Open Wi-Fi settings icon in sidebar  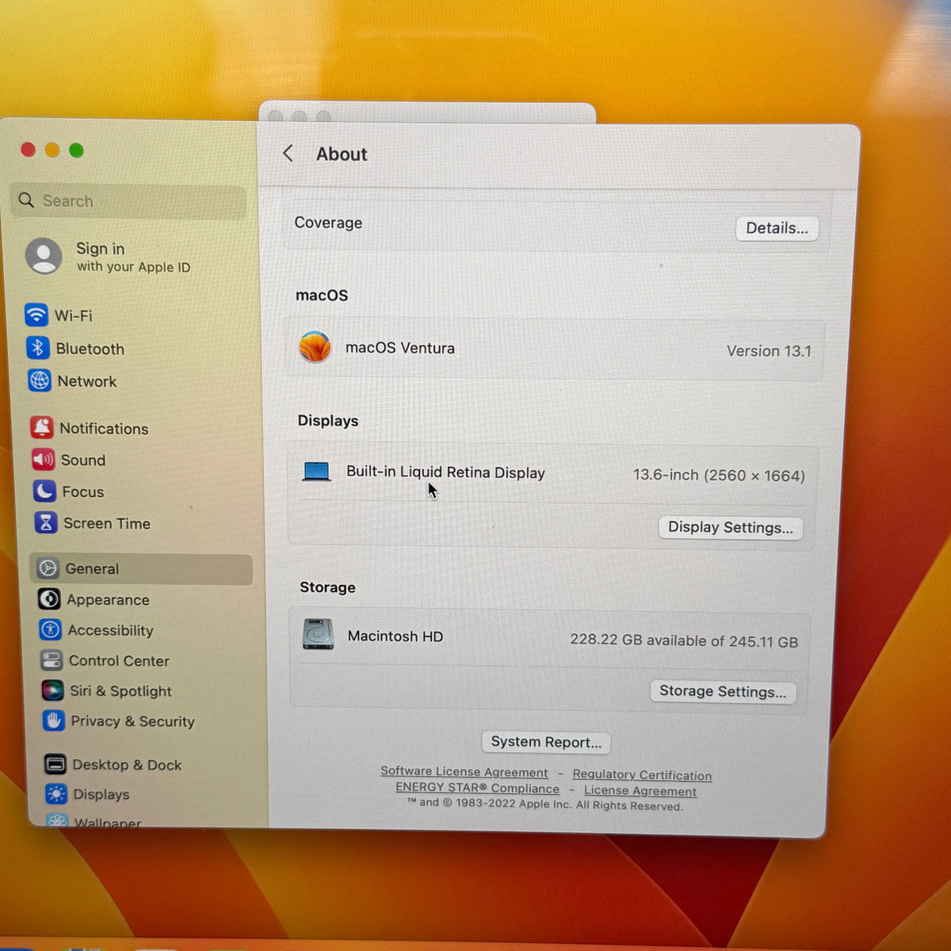coord(36,315)
